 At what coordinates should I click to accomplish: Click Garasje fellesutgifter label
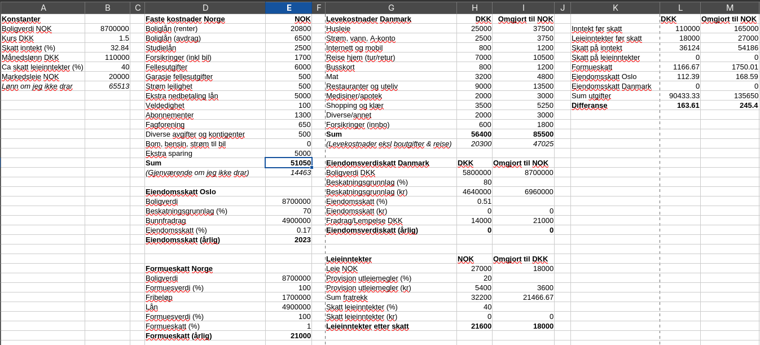pos(205,76)
